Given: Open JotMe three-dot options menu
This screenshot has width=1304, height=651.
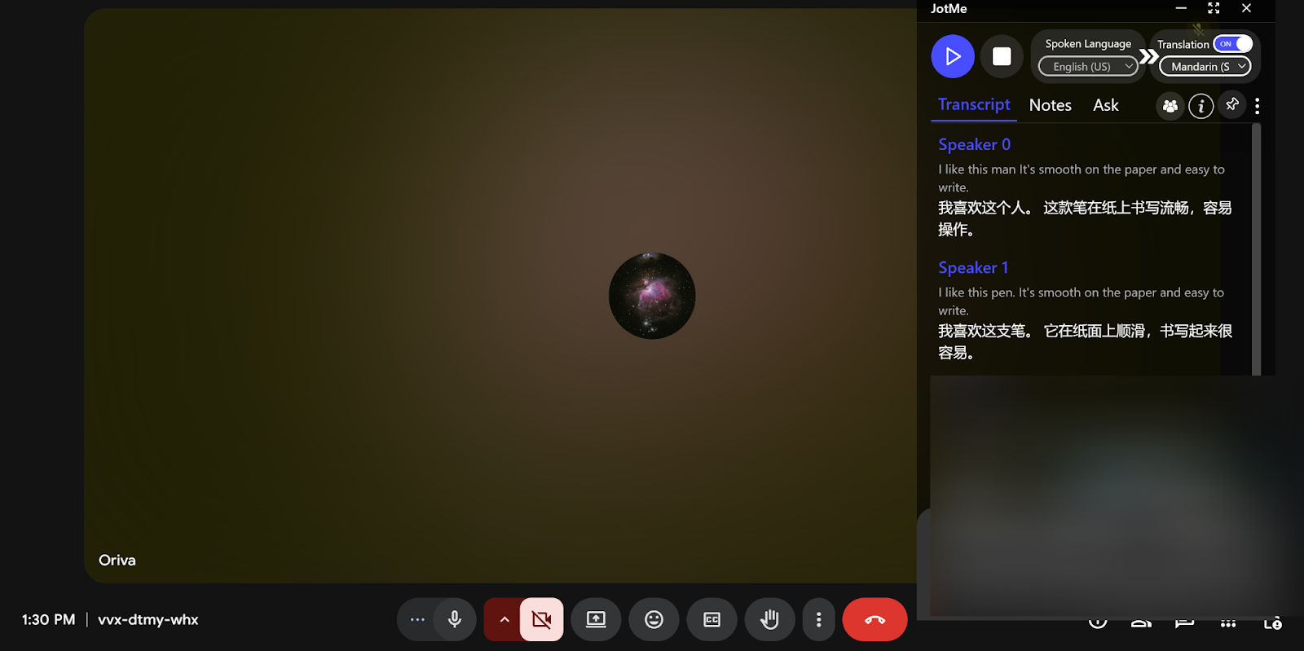Looking at the screenshot, I should click(x=1258, y=106).
